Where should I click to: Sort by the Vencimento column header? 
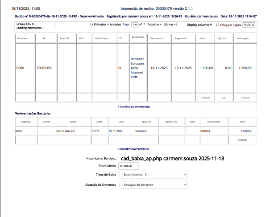157,38
